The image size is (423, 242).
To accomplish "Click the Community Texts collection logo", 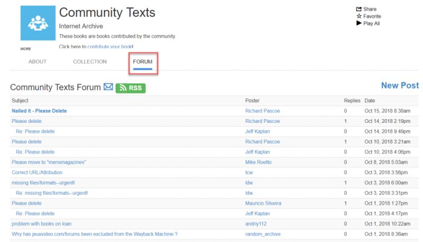I will tap(38, 23).
